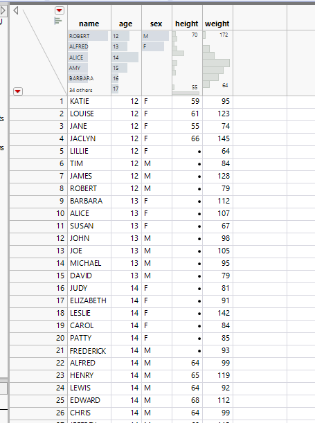The height and width of the screenshot is (423, 315).
Task: Select row number 1
Action: (x=39, y=101)
